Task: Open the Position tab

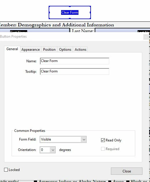Action: tap(49, 50)
